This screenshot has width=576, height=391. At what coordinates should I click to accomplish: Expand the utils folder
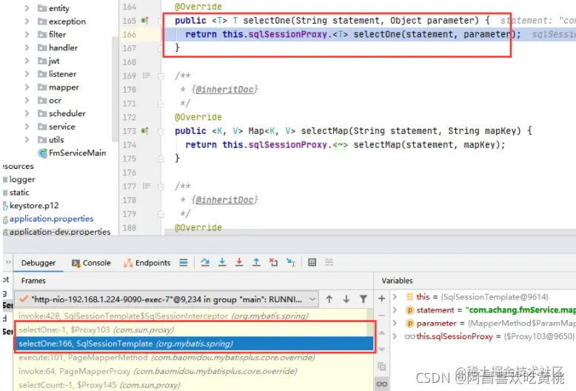pyautogui.click(x=27, y=140)
